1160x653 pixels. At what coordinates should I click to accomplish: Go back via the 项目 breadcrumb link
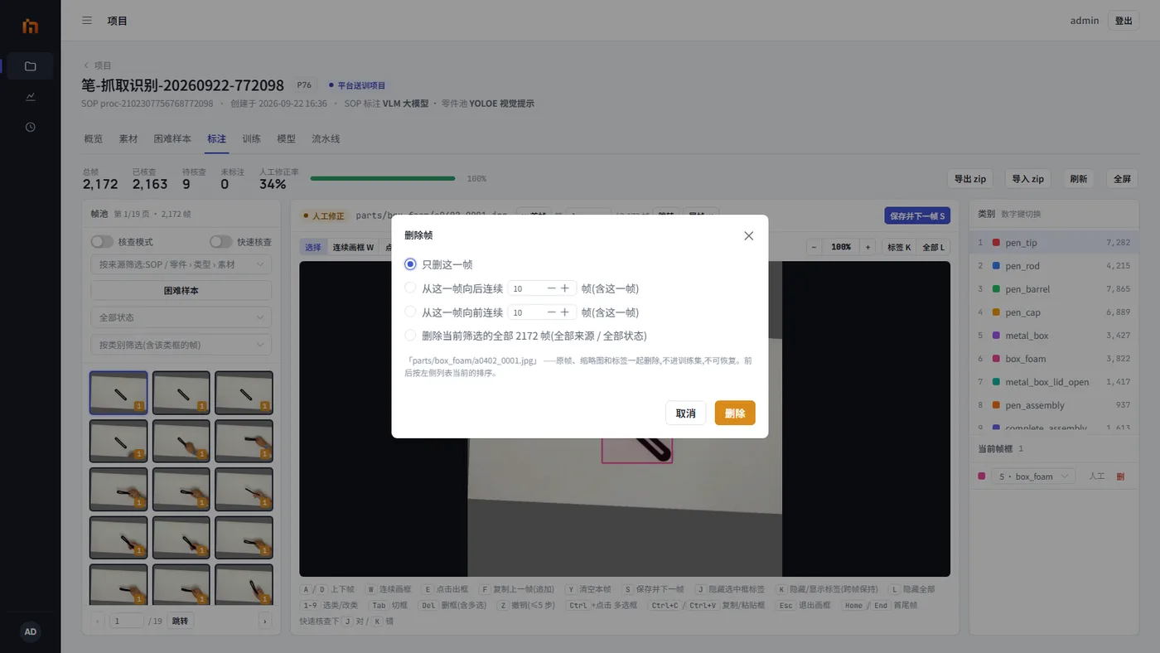pos(98,65)
